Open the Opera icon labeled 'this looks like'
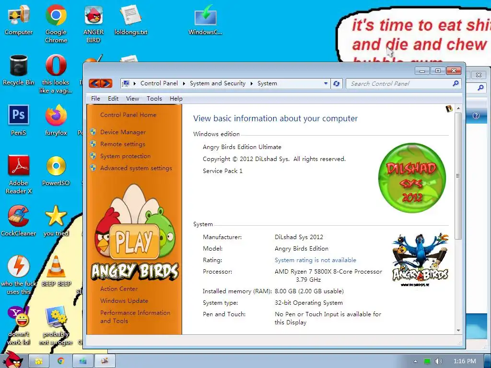491x368 pixels. click(x=56, y=74)
